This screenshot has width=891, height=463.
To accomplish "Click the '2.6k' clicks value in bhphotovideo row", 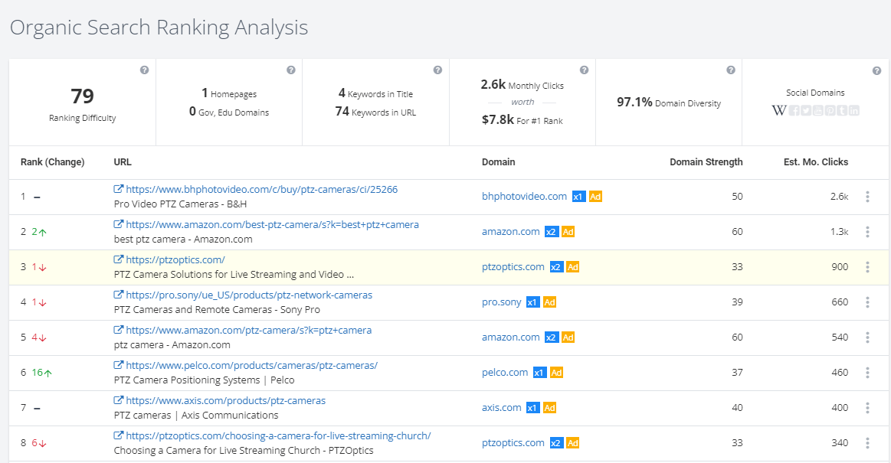I will click(x=840, y=197).
